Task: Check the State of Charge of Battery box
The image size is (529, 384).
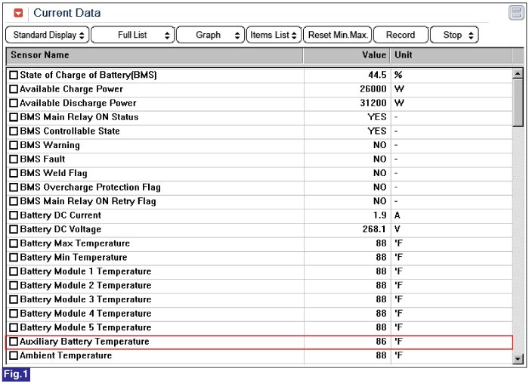Action: pos(14,75)
